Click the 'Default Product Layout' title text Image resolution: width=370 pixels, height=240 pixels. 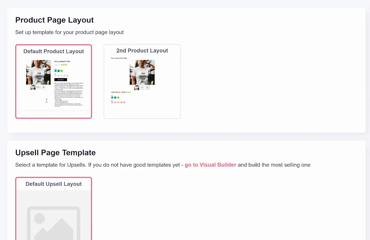(54, 51)
